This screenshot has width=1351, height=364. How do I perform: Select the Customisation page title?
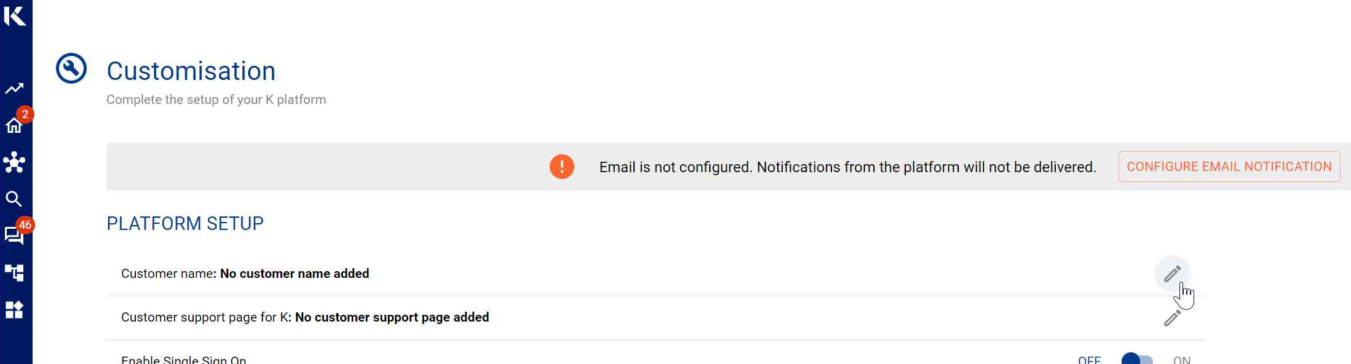click(x=191, y=69)
